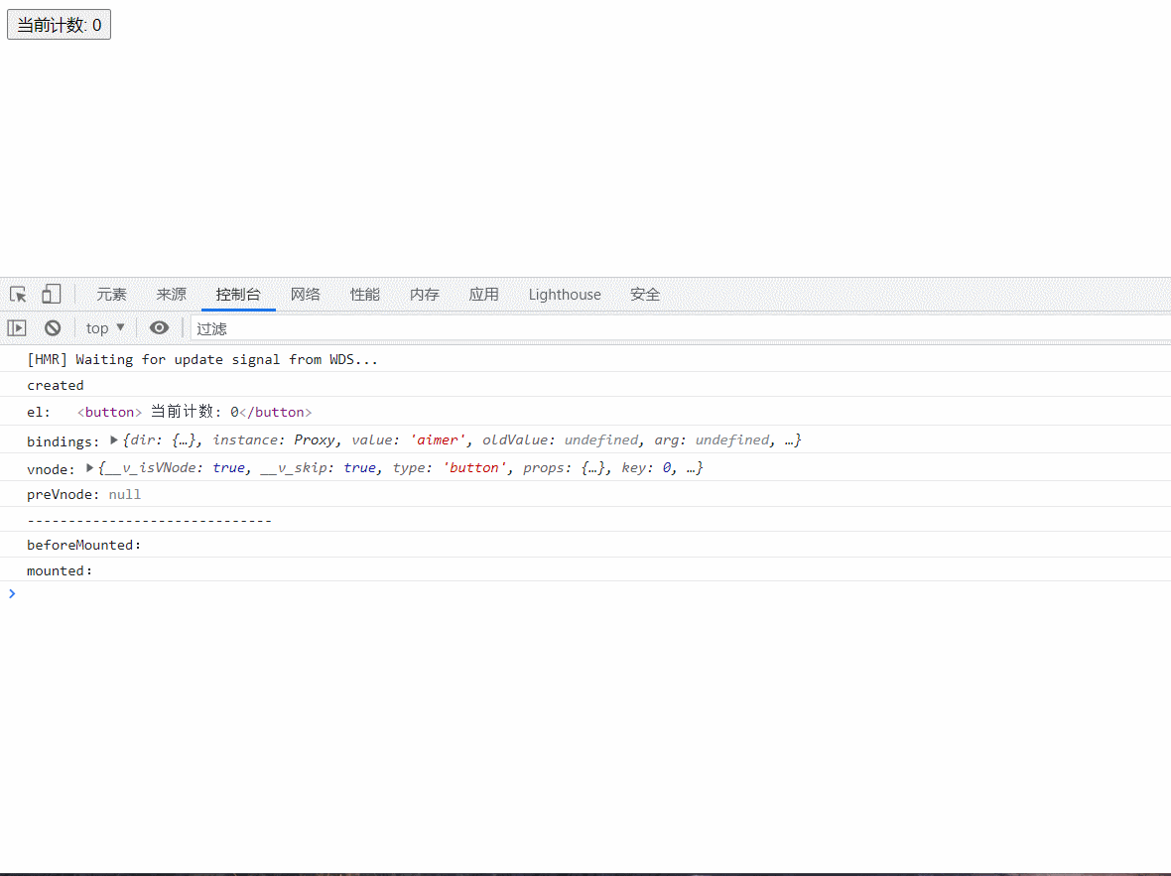Show the console sidebar panel icon
Viewport: 1171px width, 876px height.
(17, 328)
